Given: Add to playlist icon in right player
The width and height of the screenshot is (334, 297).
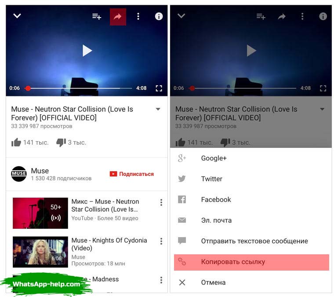Looking at the screenshot, I should pyautogui.click(x=261, y=16).
